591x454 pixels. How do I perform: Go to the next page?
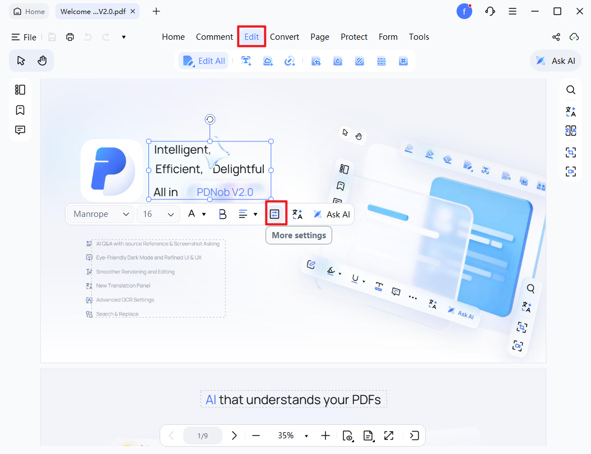click(x=234, y=436)
